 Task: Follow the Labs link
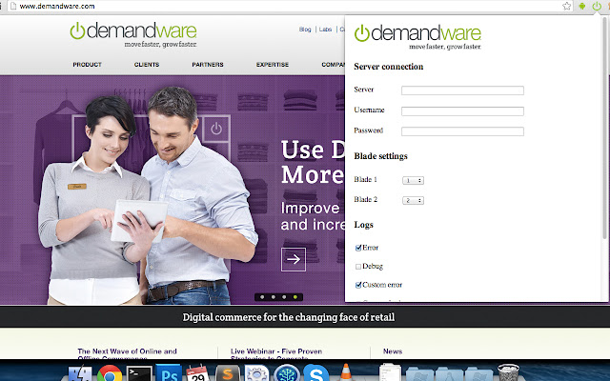click(x=325, y=30)
